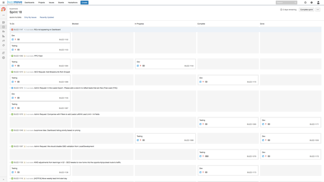324x182 pixels.
Task: Open the hamburger sidebar menu
Action: pos(4,3)
